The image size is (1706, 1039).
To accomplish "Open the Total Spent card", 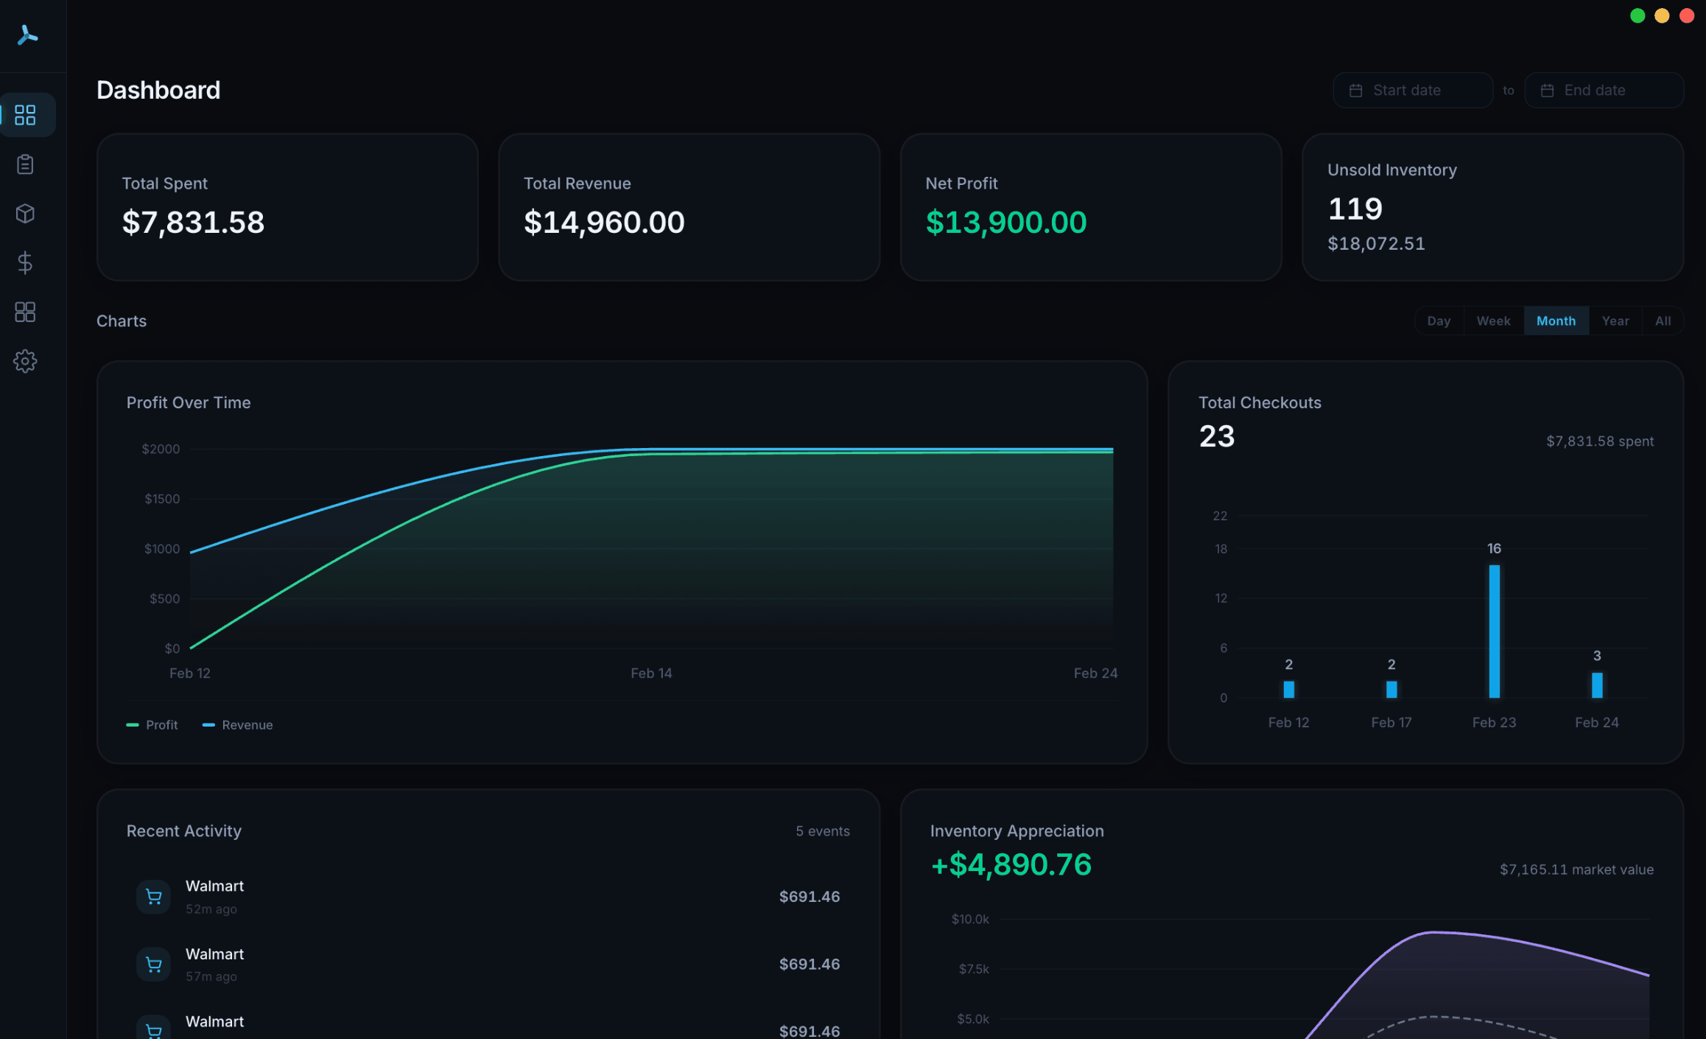I will click(x=287, y=207).
